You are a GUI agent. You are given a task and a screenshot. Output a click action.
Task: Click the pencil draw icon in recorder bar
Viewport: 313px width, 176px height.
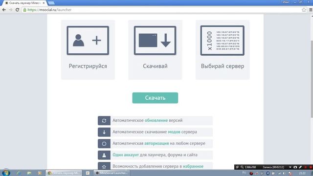pos(300,167)
